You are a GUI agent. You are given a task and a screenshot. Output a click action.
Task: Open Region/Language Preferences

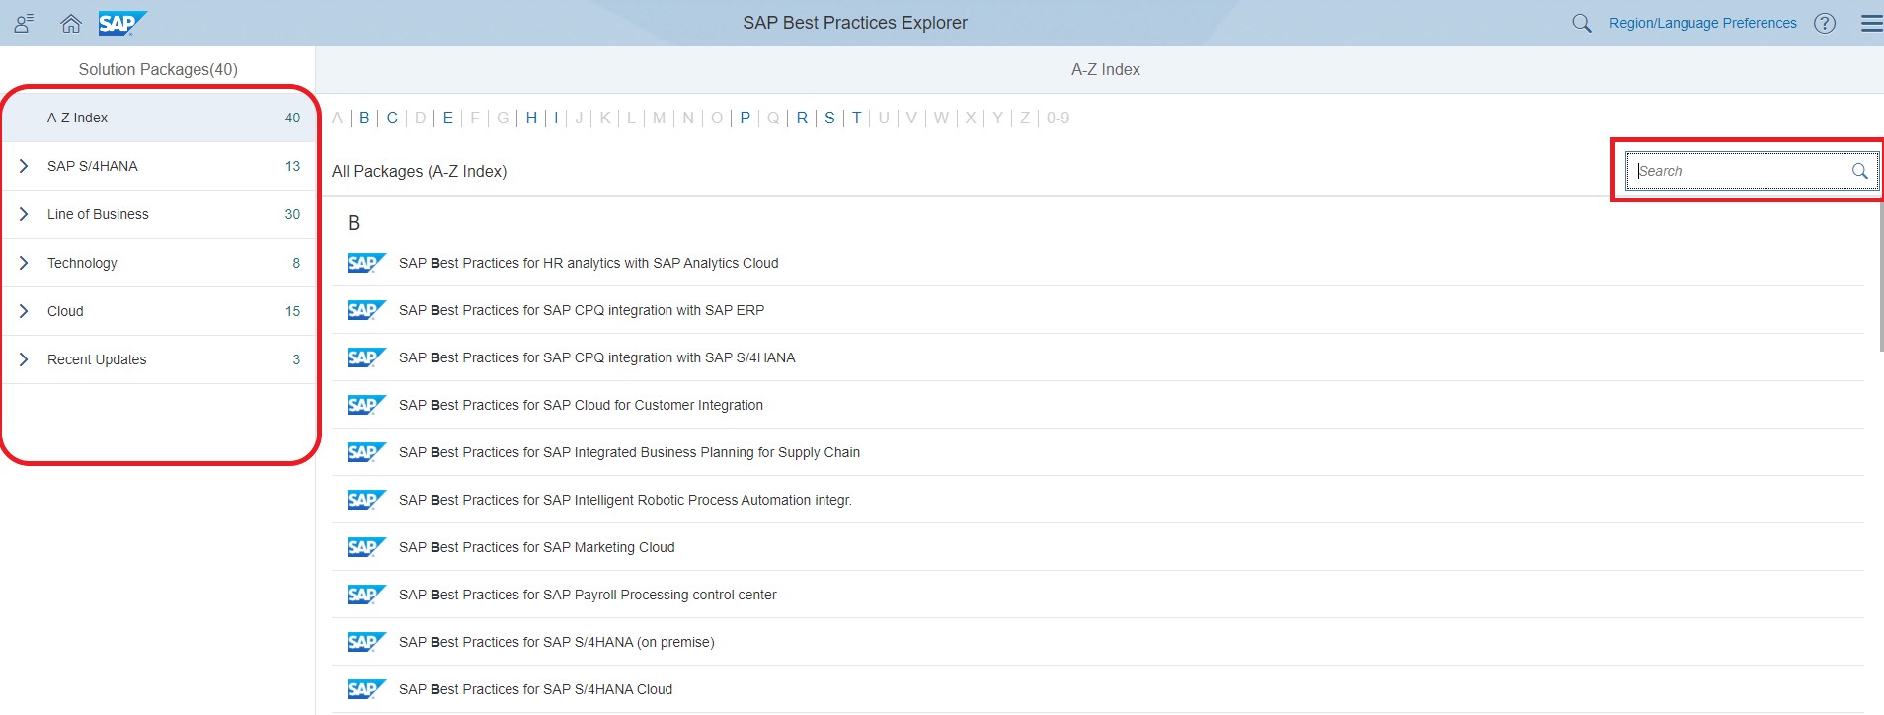(1702, 23)
